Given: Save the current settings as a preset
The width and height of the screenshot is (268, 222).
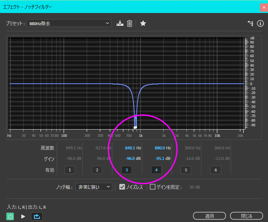Looking at the screenshot, I should click(x=120, y=23).
